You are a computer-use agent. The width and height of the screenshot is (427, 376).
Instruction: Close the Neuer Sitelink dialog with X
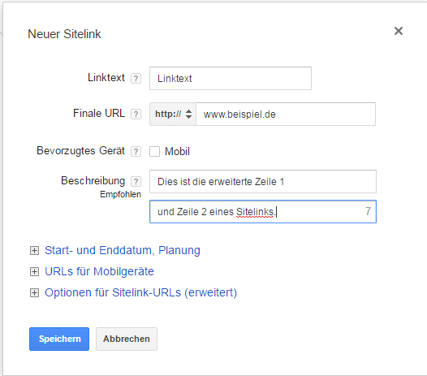click(399, 31)
